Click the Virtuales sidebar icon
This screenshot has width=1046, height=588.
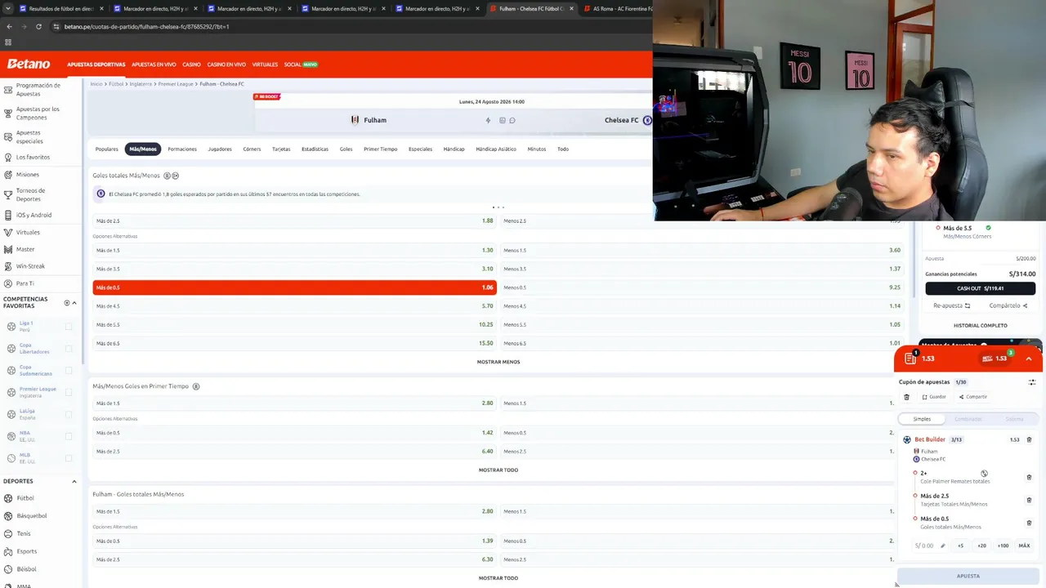(x=7, y=232)
